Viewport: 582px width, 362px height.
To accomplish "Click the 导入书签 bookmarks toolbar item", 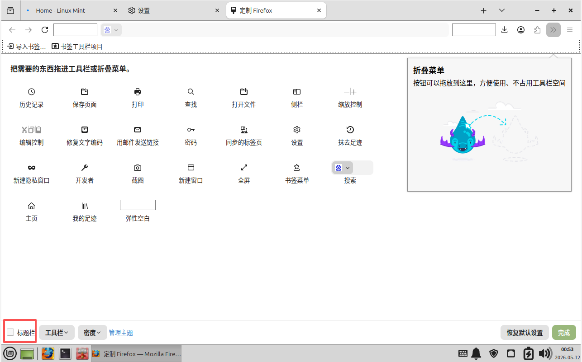I will click(x=27, y=47).
